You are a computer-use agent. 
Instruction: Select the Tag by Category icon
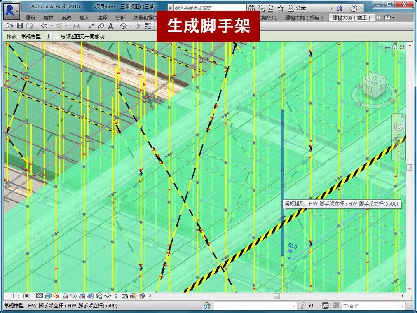pyautogui.click(x=101, y=26)
